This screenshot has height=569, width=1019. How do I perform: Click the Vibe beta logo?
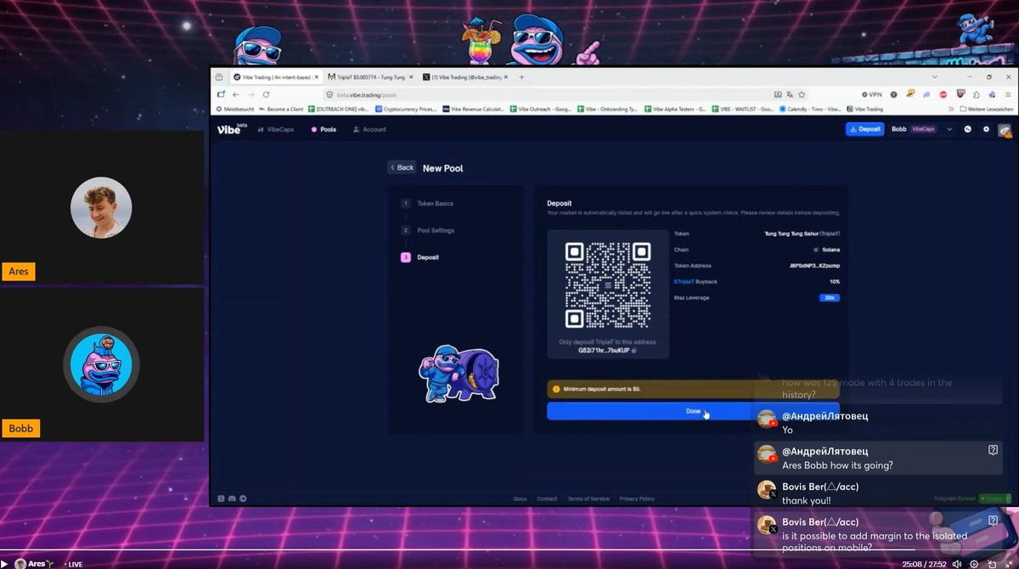(x=231, y=129)
